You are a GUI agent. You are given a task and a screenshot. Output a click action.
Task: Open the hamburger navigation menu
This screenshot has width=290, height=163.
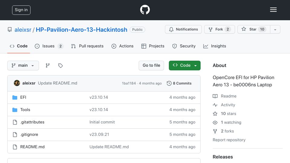(273, 10)
